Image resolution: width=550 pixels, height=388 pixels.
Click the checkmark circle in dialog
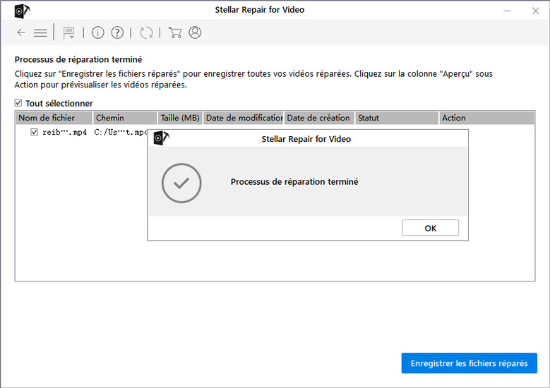click(x=181, y=183)
